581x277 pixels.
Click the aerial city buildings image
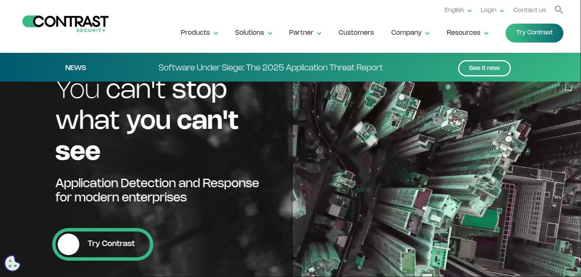(x=436, y=179)
